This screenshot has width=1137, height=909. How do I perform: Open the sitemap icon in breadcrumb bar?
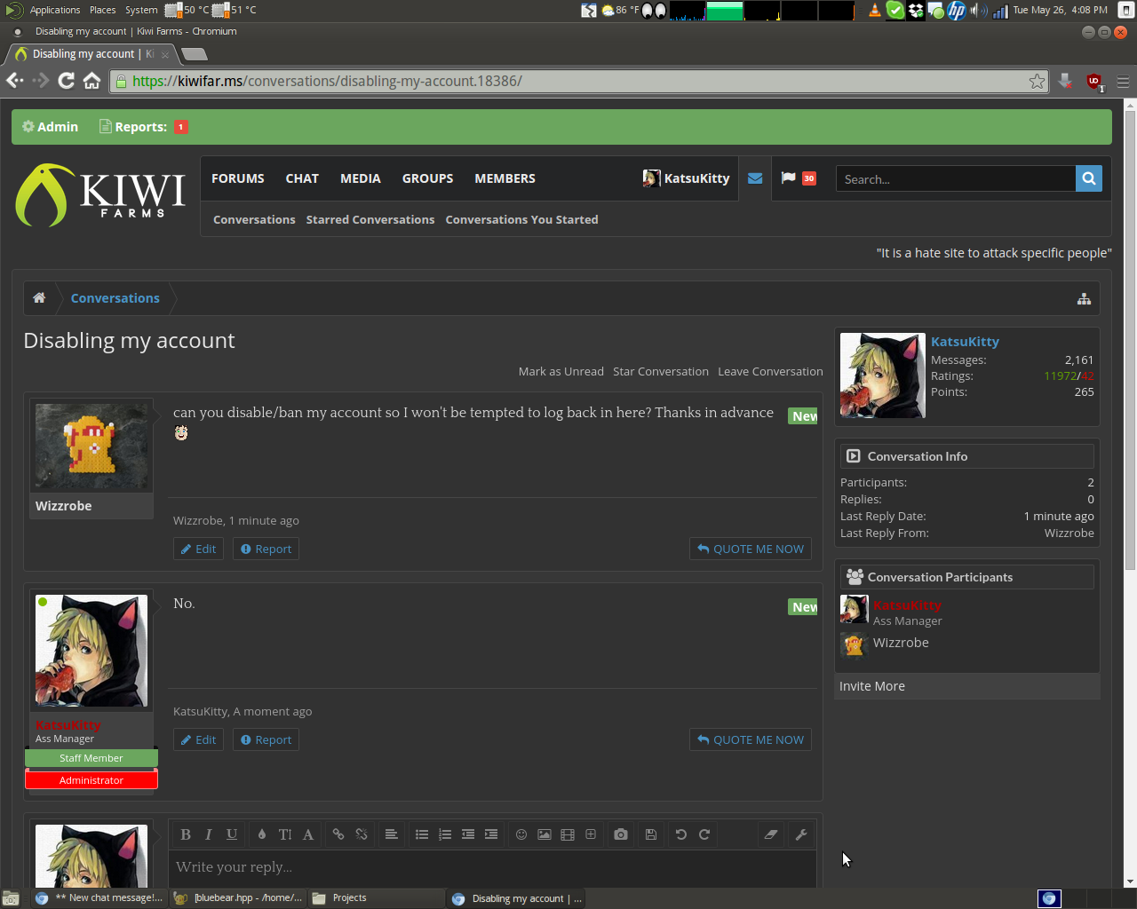click(x=1084, y=299)
